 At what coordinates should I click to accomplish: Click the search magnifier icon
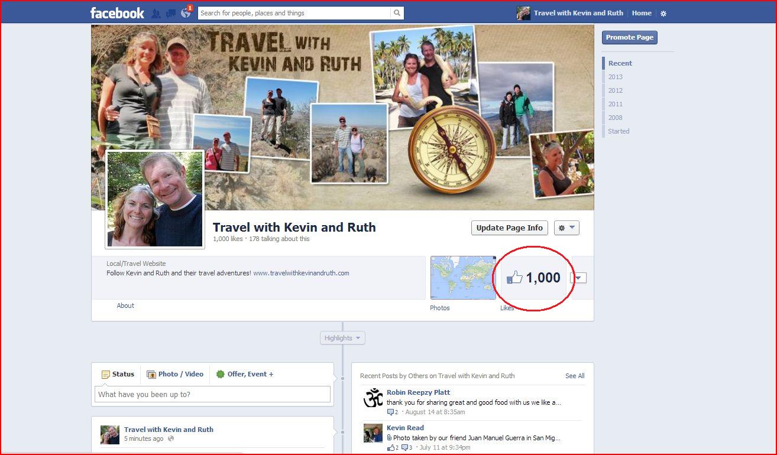(397, 12)
